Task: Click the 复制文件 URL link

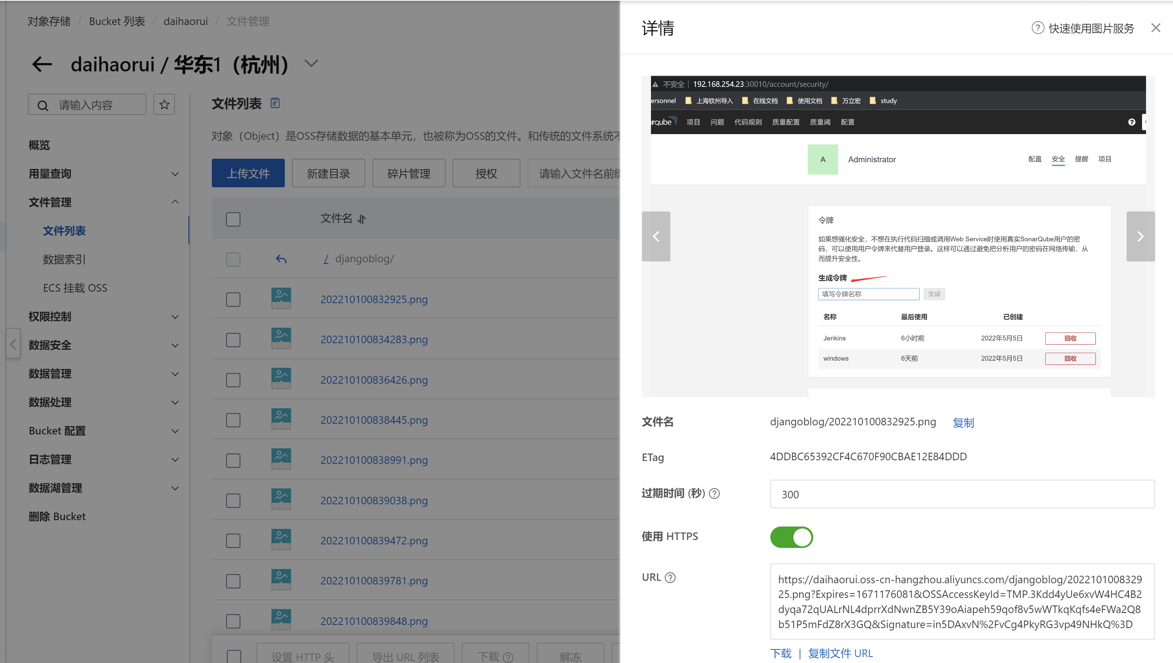Action: tap(840, 653)
